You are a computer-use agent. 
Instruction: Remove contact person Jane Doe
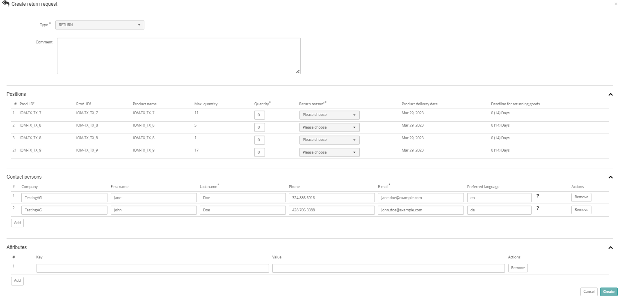coord(581,197)
